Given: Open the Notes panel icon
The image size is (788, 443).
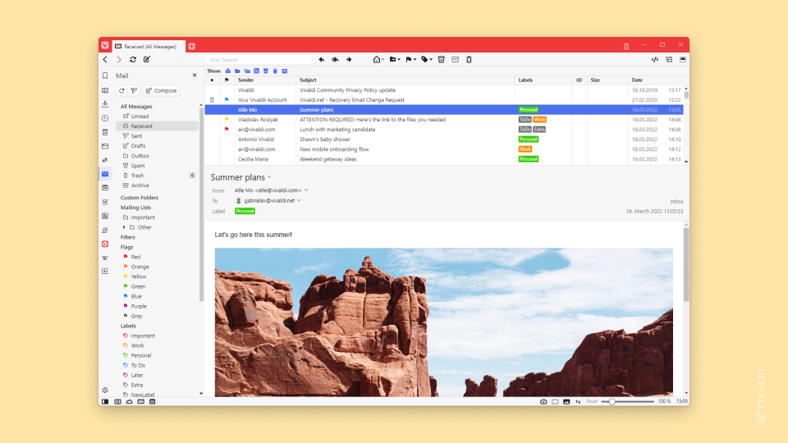Looking at the screenshot, I should point(105,133).
